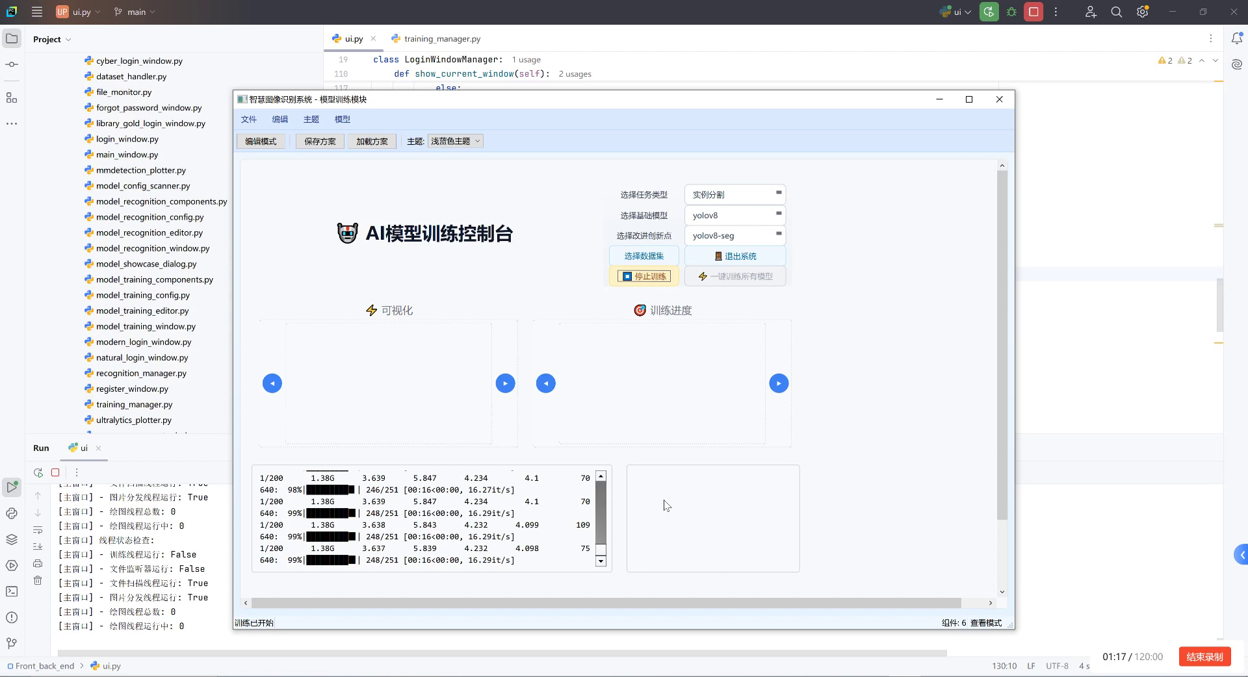
Task: Open the Structure tool window icon
Action: click(x=12, y=97)
